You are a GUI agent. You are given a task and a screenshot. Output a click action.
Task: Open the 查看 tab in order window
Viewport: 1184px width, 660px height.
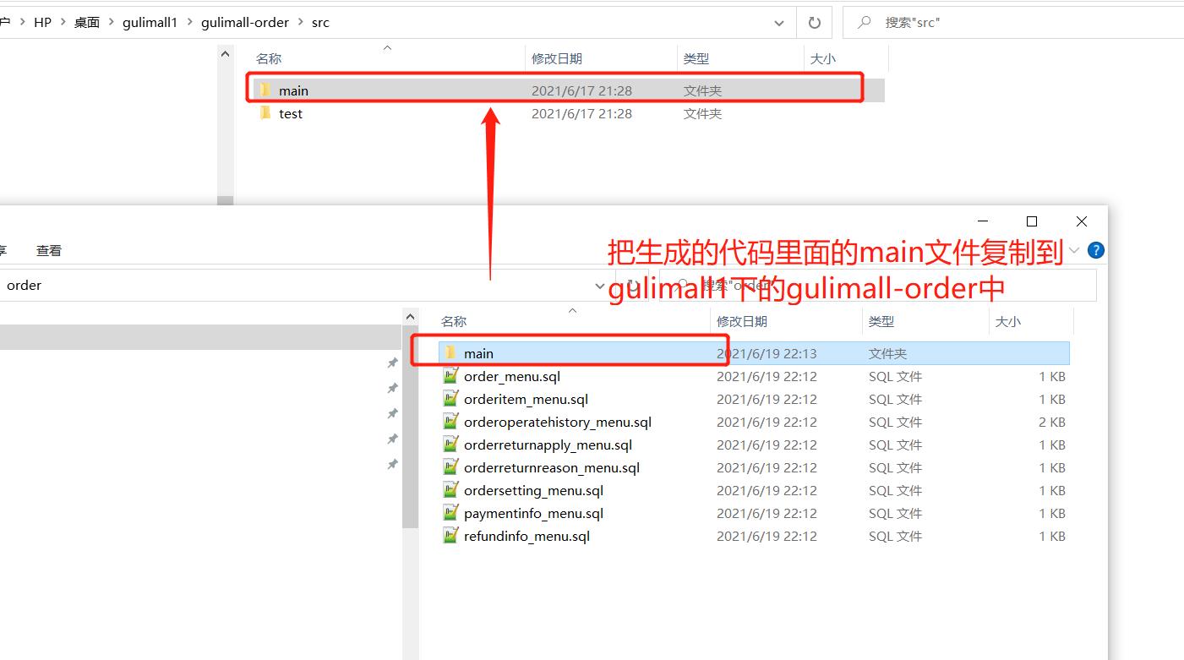[49, 250]
